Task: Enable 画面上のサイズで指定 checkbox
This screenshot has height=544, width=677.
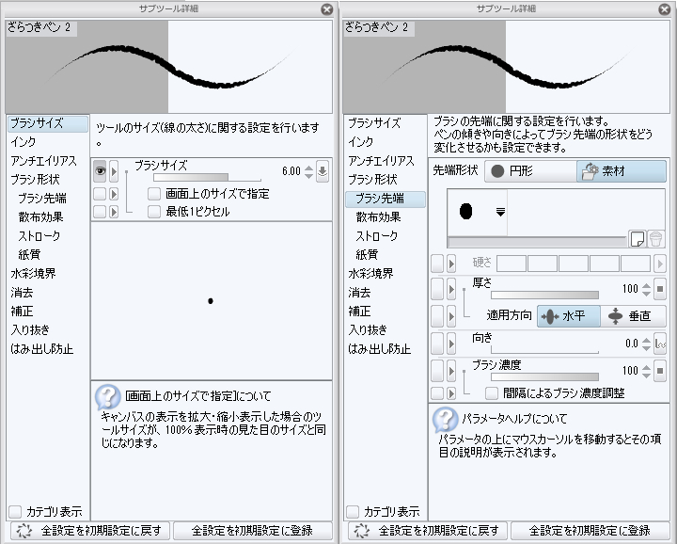Action: click(x=153, y=194)
